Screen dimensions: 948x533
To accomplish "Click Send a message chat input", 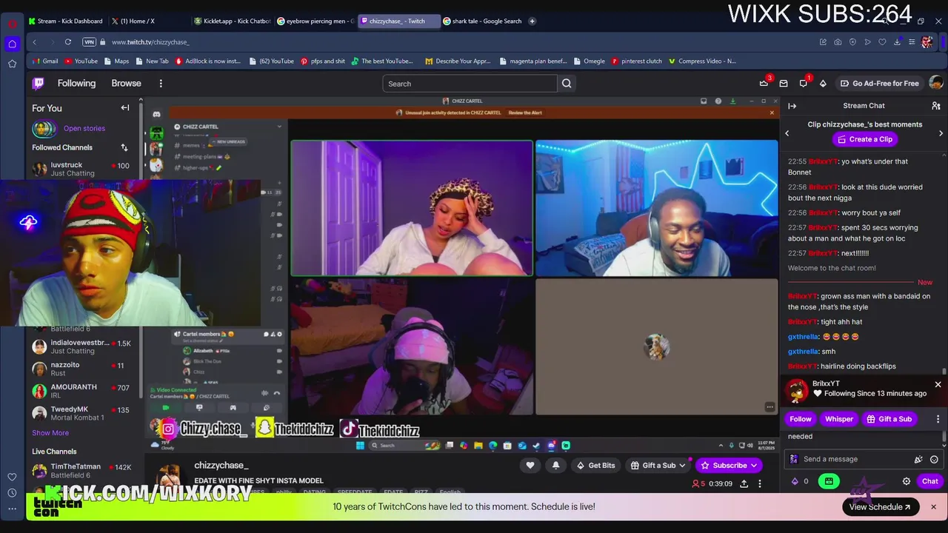I will [863, 459].
